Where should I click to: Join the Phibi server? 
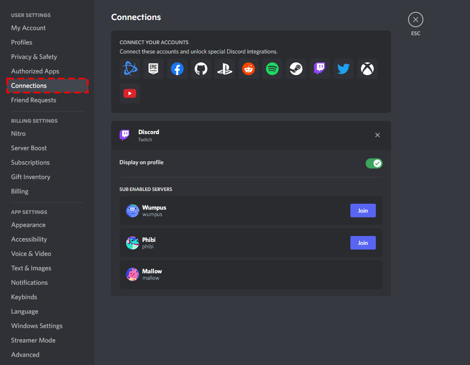pos(363,243)
